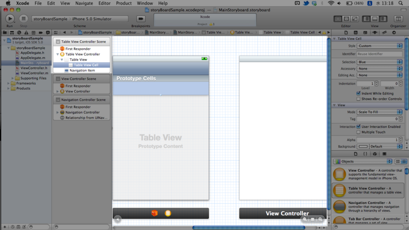Show the Debug navigator icon
The image size is (409, 230).
[x=33, y=33]
